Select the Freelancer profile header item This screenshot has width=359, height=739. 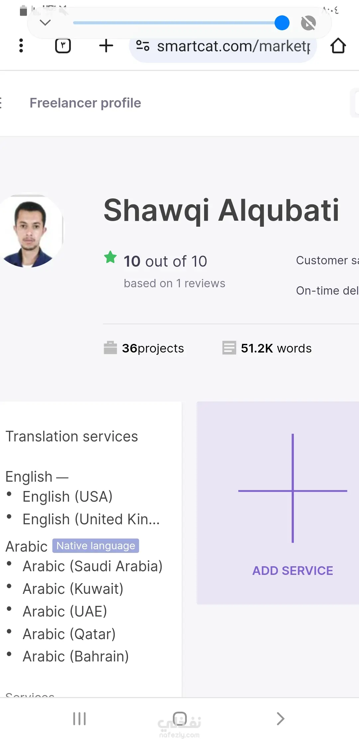[x=85, y=103]
